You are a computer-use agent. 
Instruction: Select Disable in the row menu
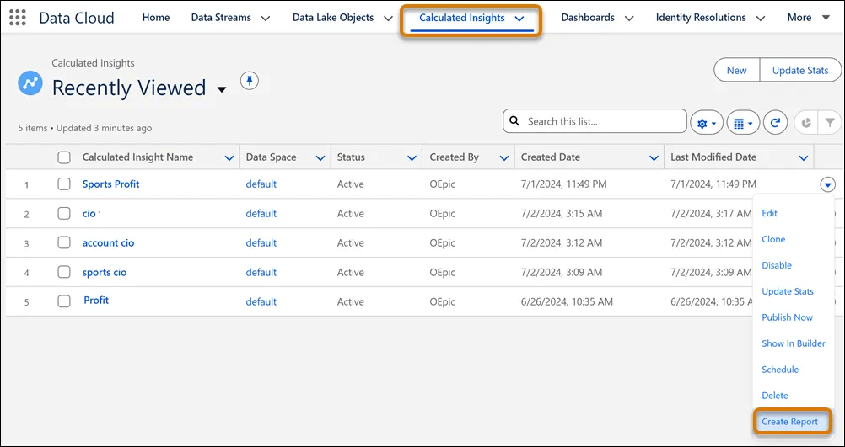pyautogui.click(x=777, y=265)
